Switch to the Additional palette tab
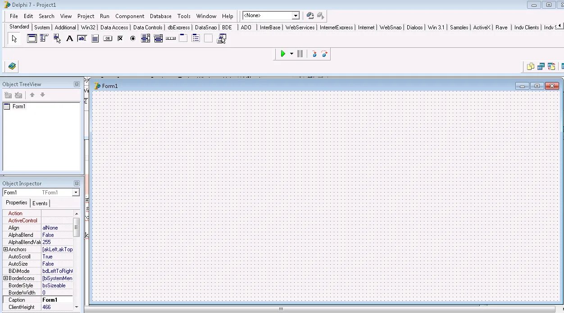Image resolution: width=564 pixels, height=313 pixels. tap(65, 28)
